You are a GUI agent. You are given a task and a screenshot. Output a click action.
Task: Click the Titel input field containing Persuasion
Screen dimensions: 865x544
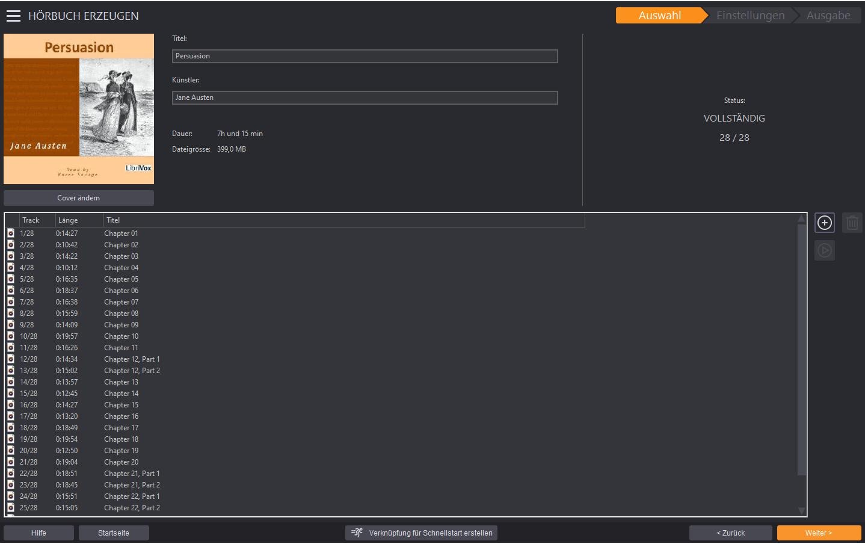click(365, 56)
